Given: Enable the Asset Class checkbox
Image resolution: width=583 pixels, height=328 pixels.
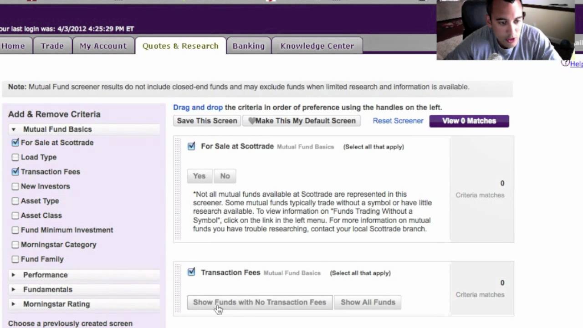Looking at the screenshot, I should 15,215.
